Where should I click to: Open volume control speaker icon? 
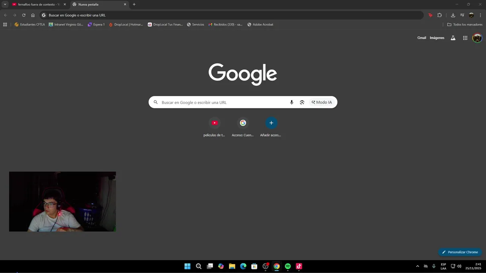[459, 266]
